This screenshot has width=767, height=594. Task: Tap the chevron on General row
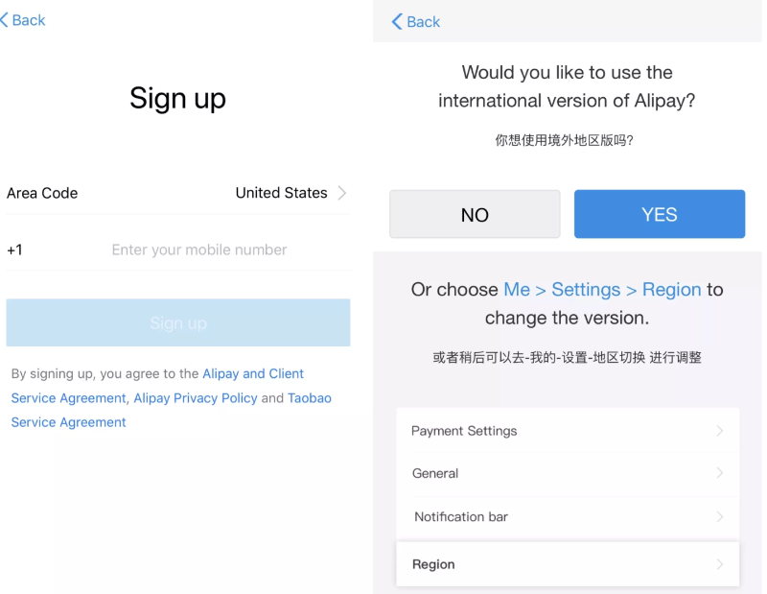pyautogui.click(x=720, y=473)
